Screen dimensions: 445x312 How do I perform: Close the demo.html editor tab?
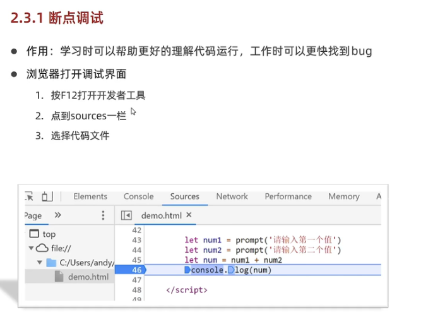(x=189, y=215)
